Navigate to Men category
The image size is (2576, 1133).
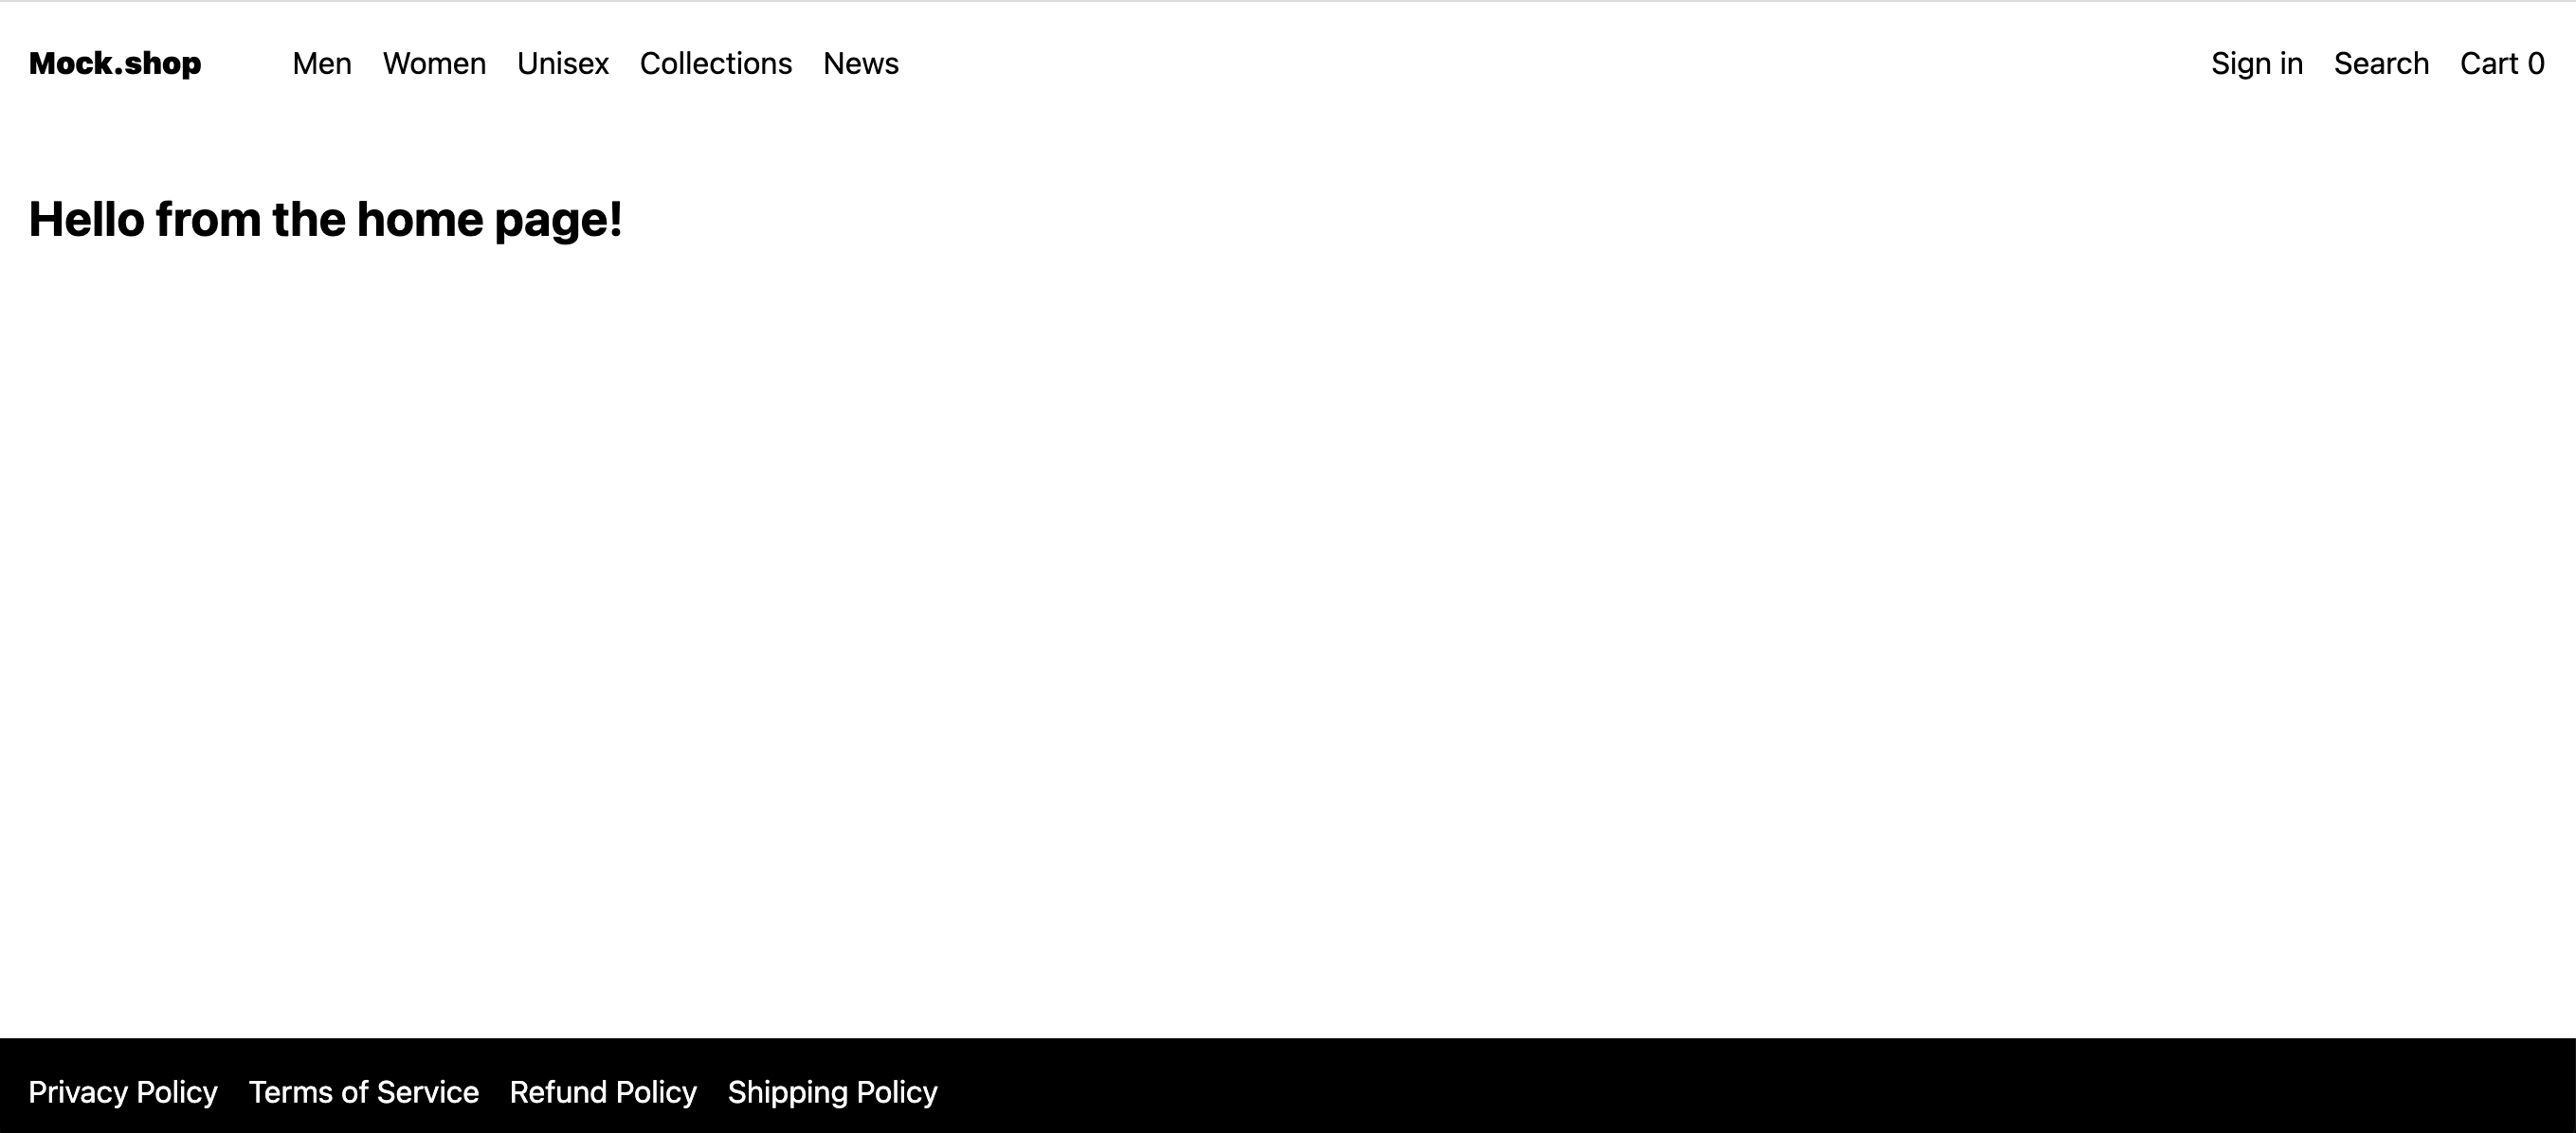tap(320, 64)
